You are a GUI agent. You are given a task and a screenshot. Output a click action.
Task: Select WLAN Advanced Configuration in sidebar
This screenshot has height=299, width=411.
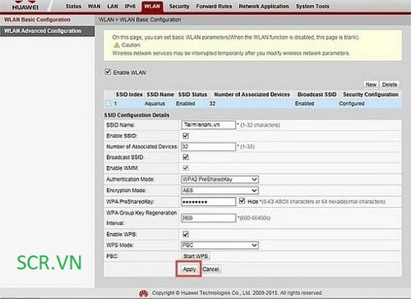click(47, 31)
